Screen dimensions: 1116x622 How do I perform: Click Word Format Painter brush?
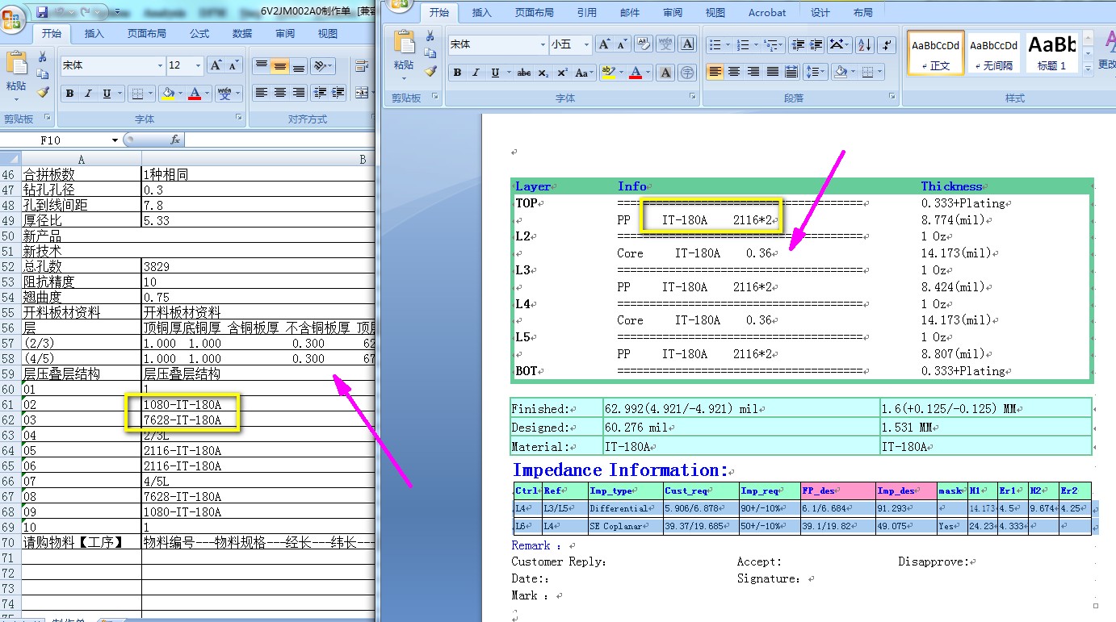tap(430, 71)
